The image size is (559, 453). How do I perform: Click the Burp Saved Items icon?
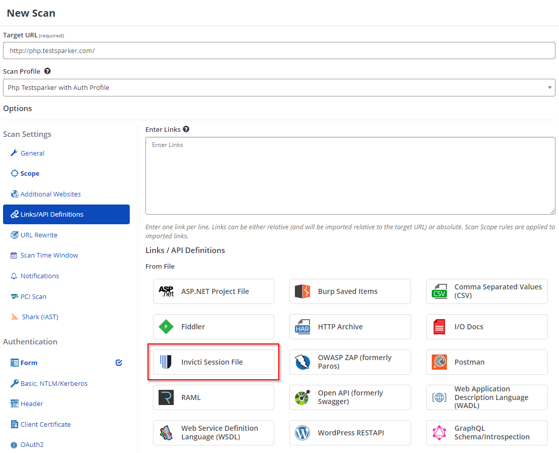pyautogui.click(x=302, y=291)
